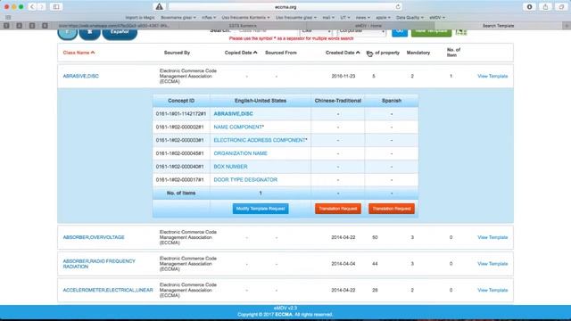Click the English-United States column header
Viewport: 571px width, 321px height.
pyautogui.click(x=261, y=101)
